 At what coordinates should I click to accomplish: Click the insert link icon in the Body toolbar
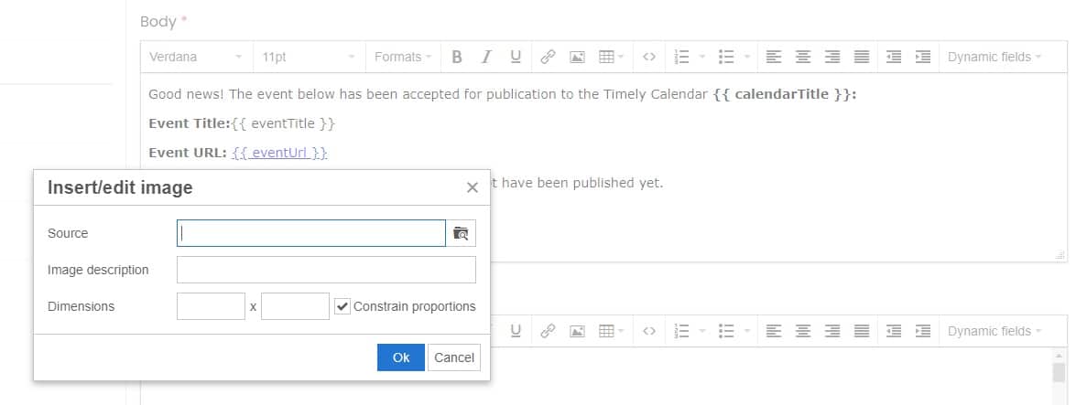point(548,57)
